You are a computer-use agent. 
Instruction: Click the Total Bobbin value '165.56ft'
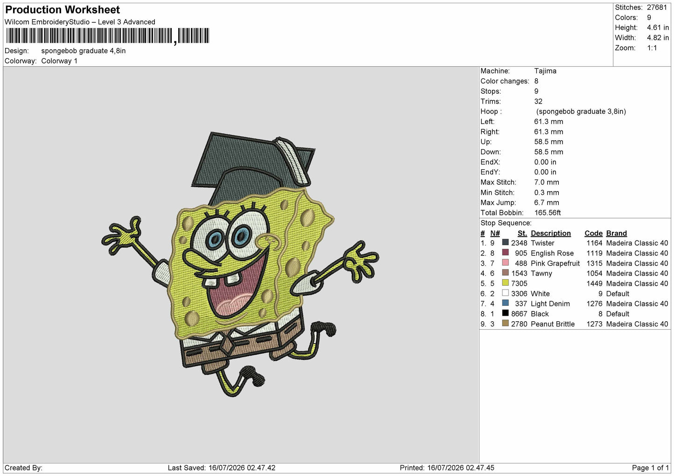[x=548, y=213]
